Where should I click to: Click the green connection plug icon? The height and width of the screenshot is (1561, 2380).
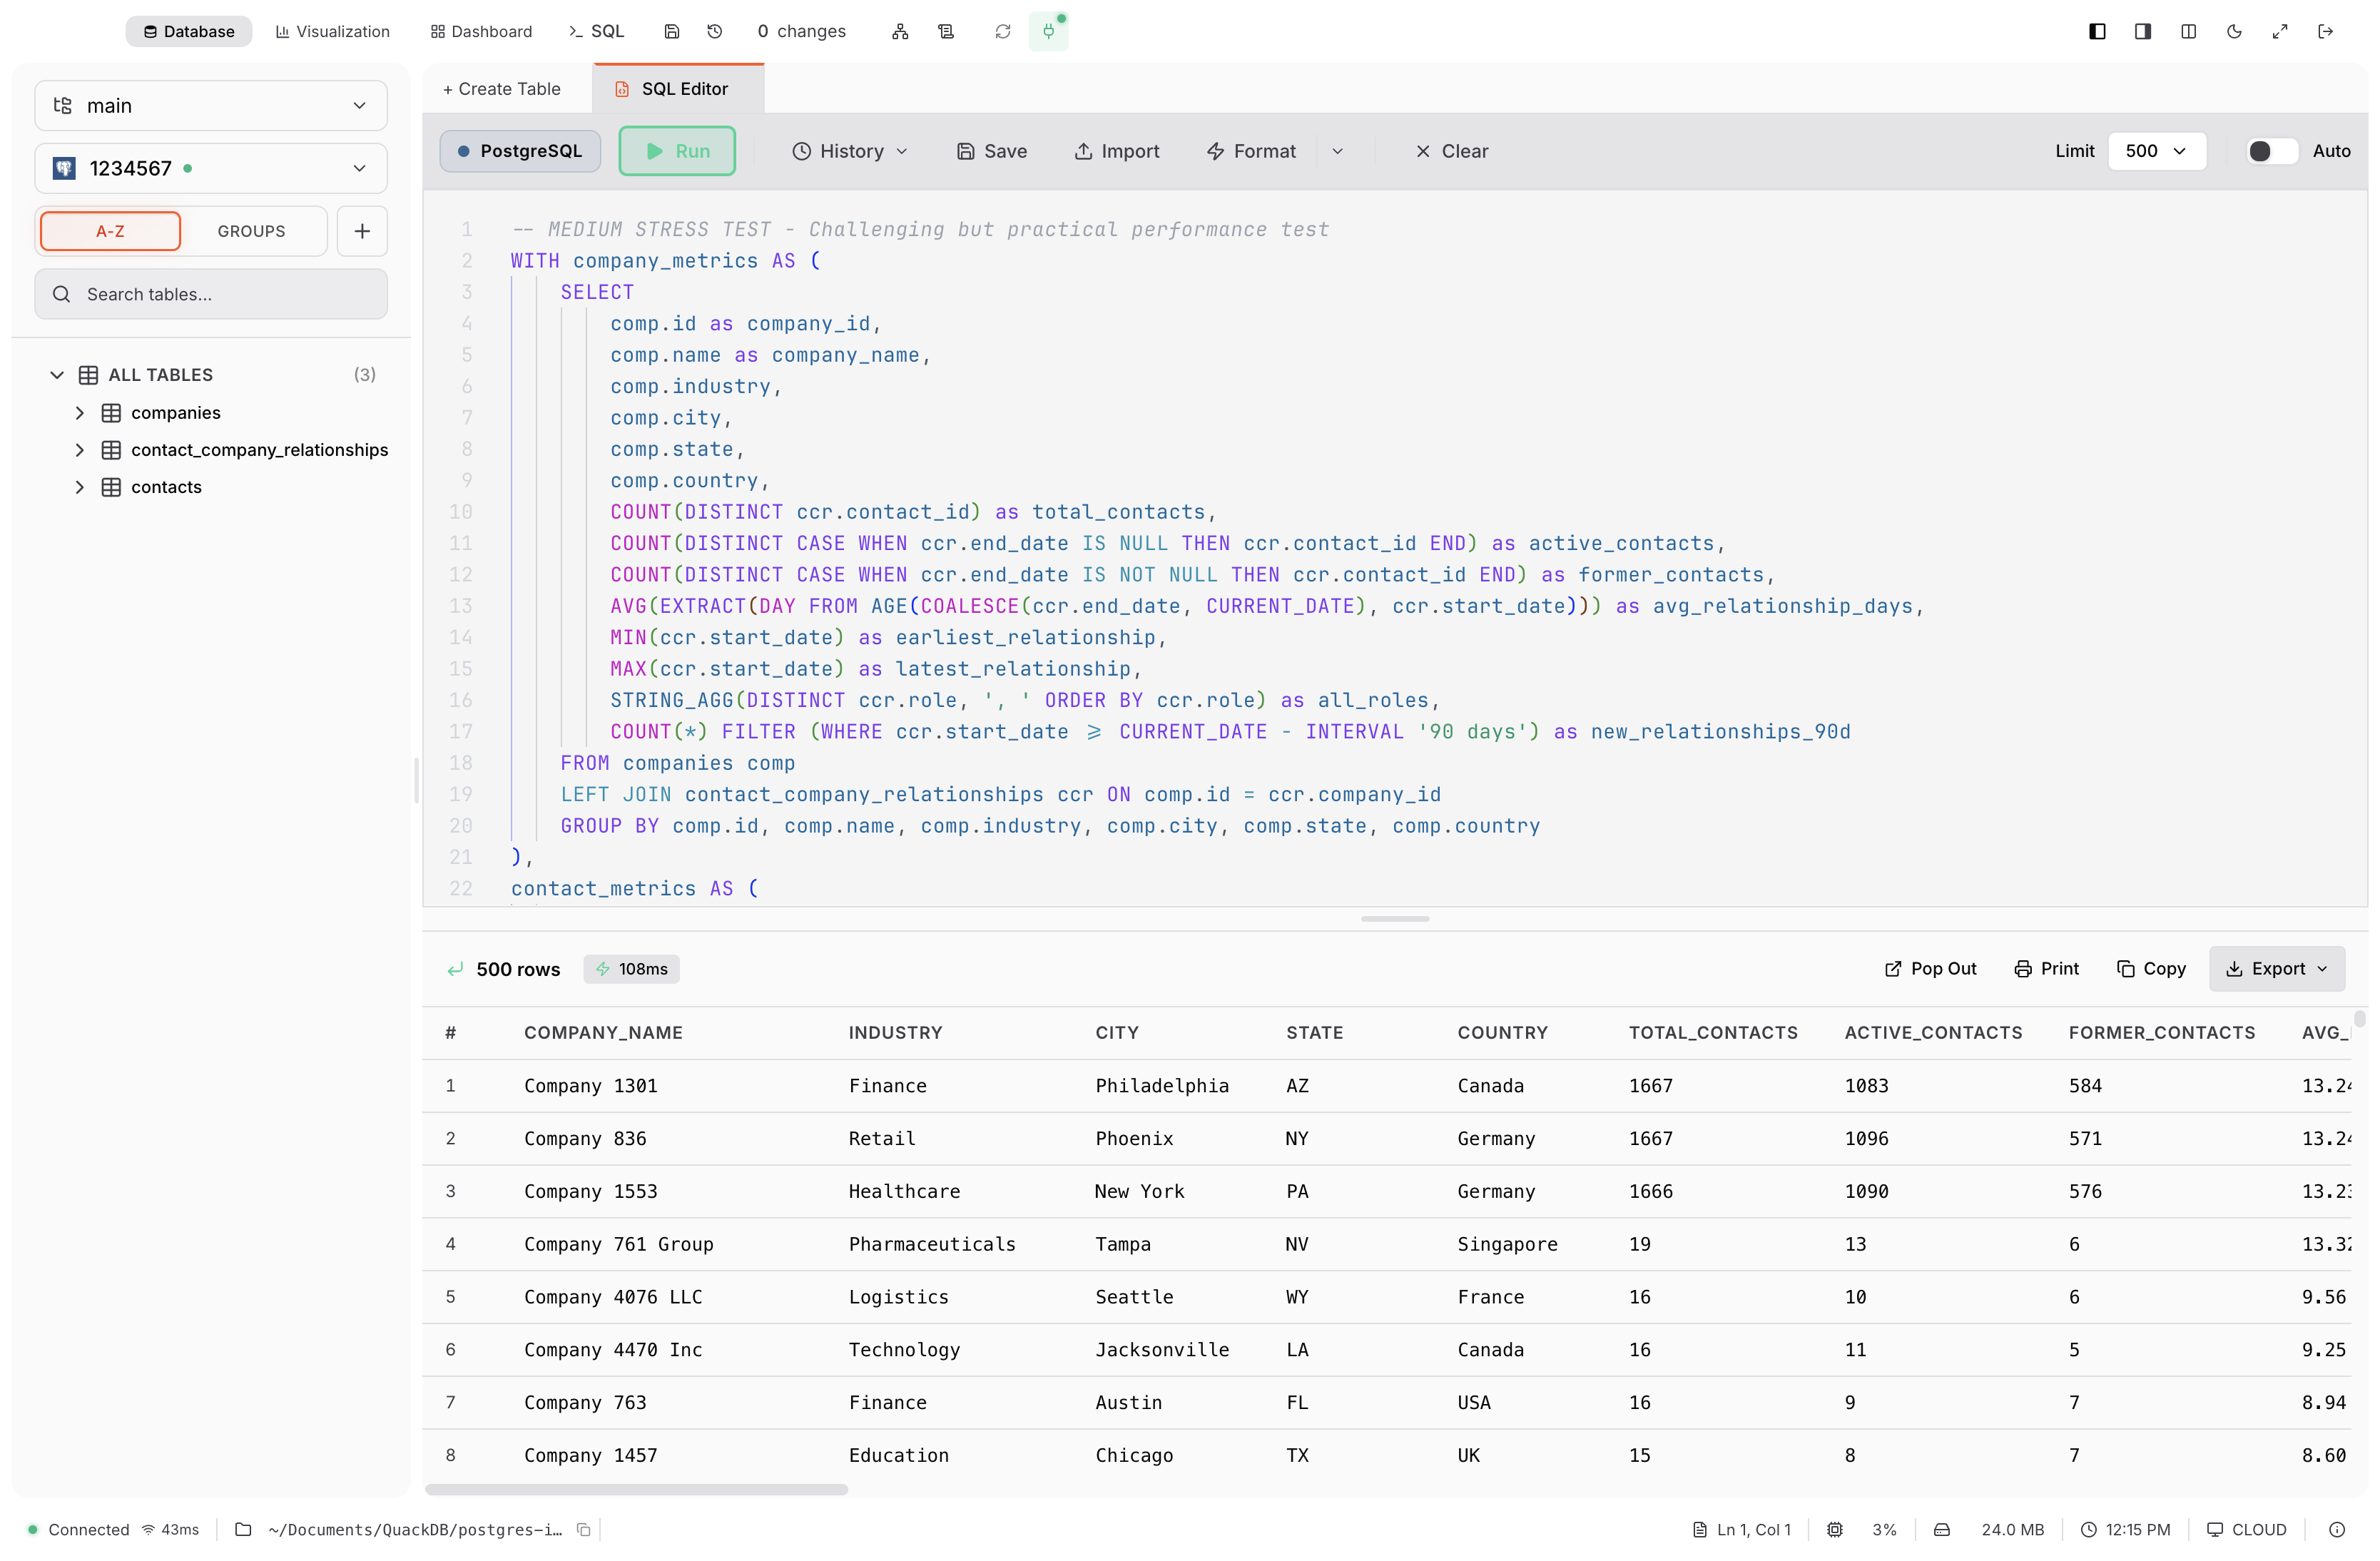[x=1048, y=31]
